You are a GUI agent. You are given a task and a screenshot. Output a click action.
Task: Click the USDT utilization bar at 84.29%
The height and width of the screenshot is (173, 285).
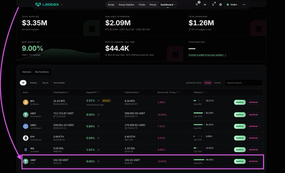(199, 113)
